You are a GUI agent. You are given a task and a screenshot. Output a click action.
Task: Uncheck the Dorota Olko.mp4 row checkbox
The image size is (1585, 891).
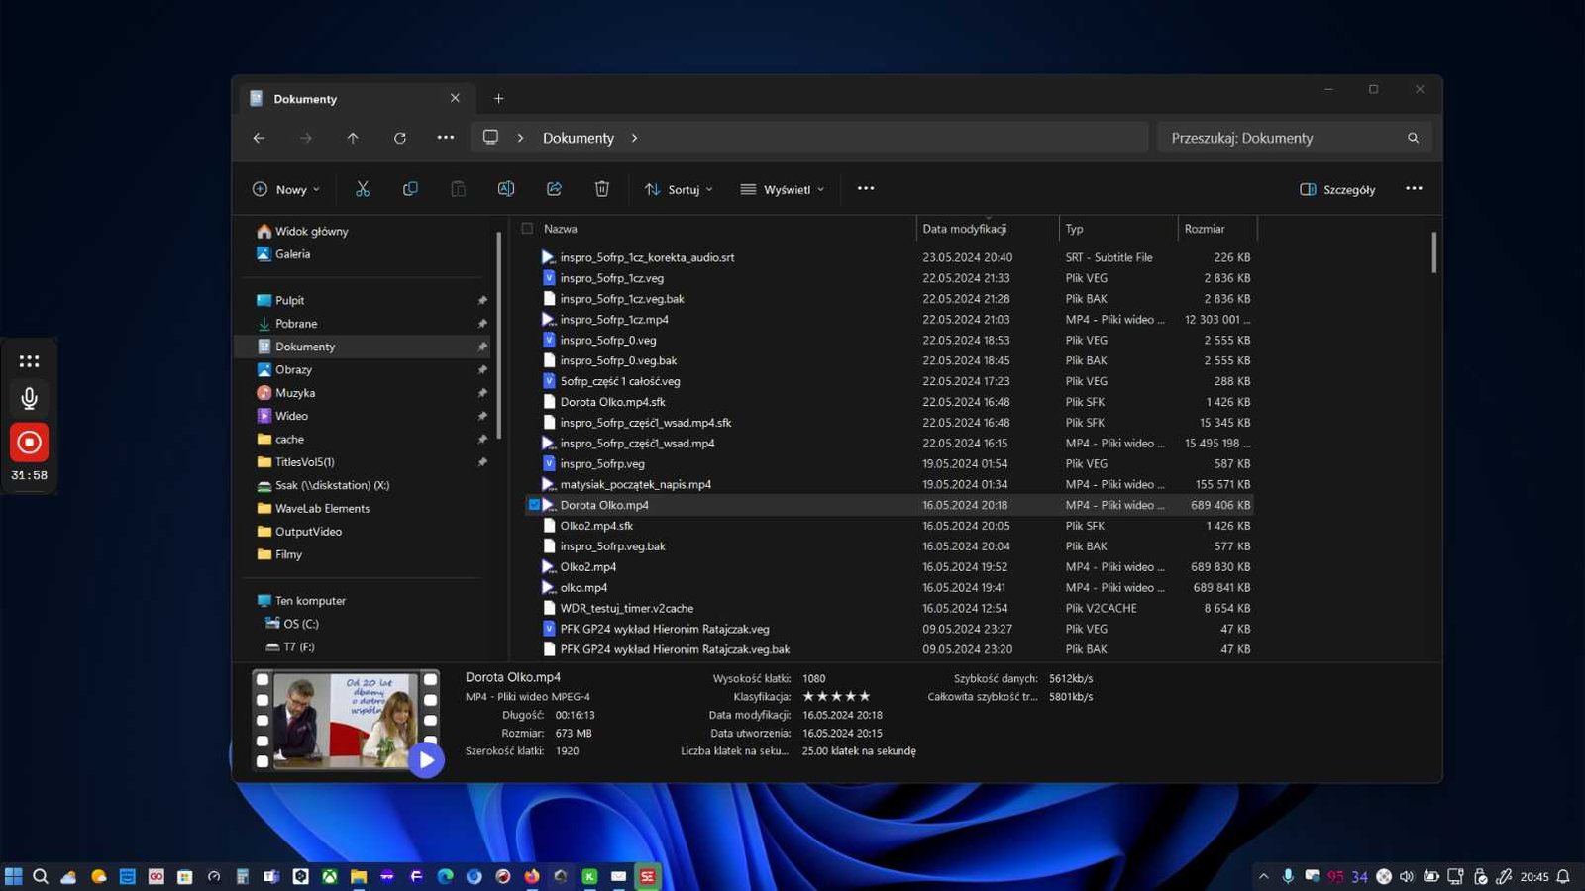(534, 505)
